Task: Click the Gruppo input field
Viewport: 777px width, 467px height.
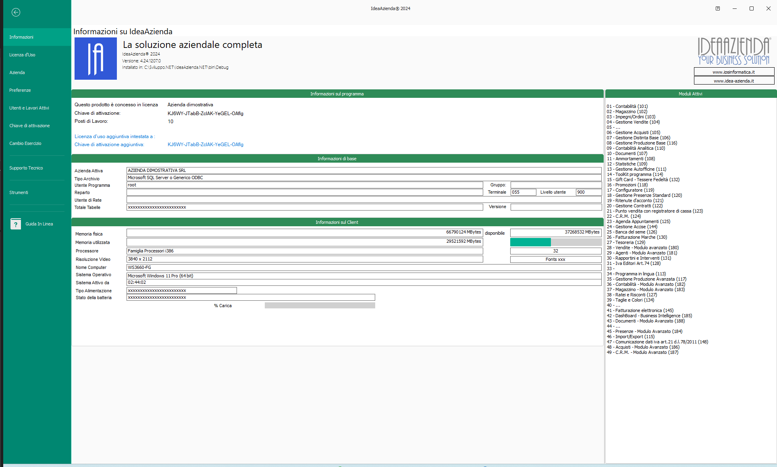Action: (556, 185)
